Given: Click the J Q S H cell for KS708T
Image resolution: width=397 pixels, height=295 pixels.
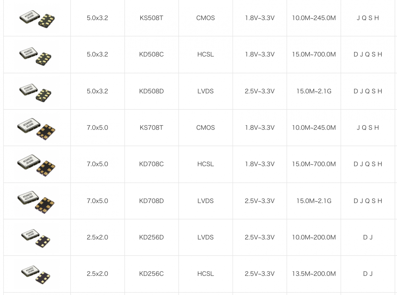Looking at the screenshot, I should (368, 128).
